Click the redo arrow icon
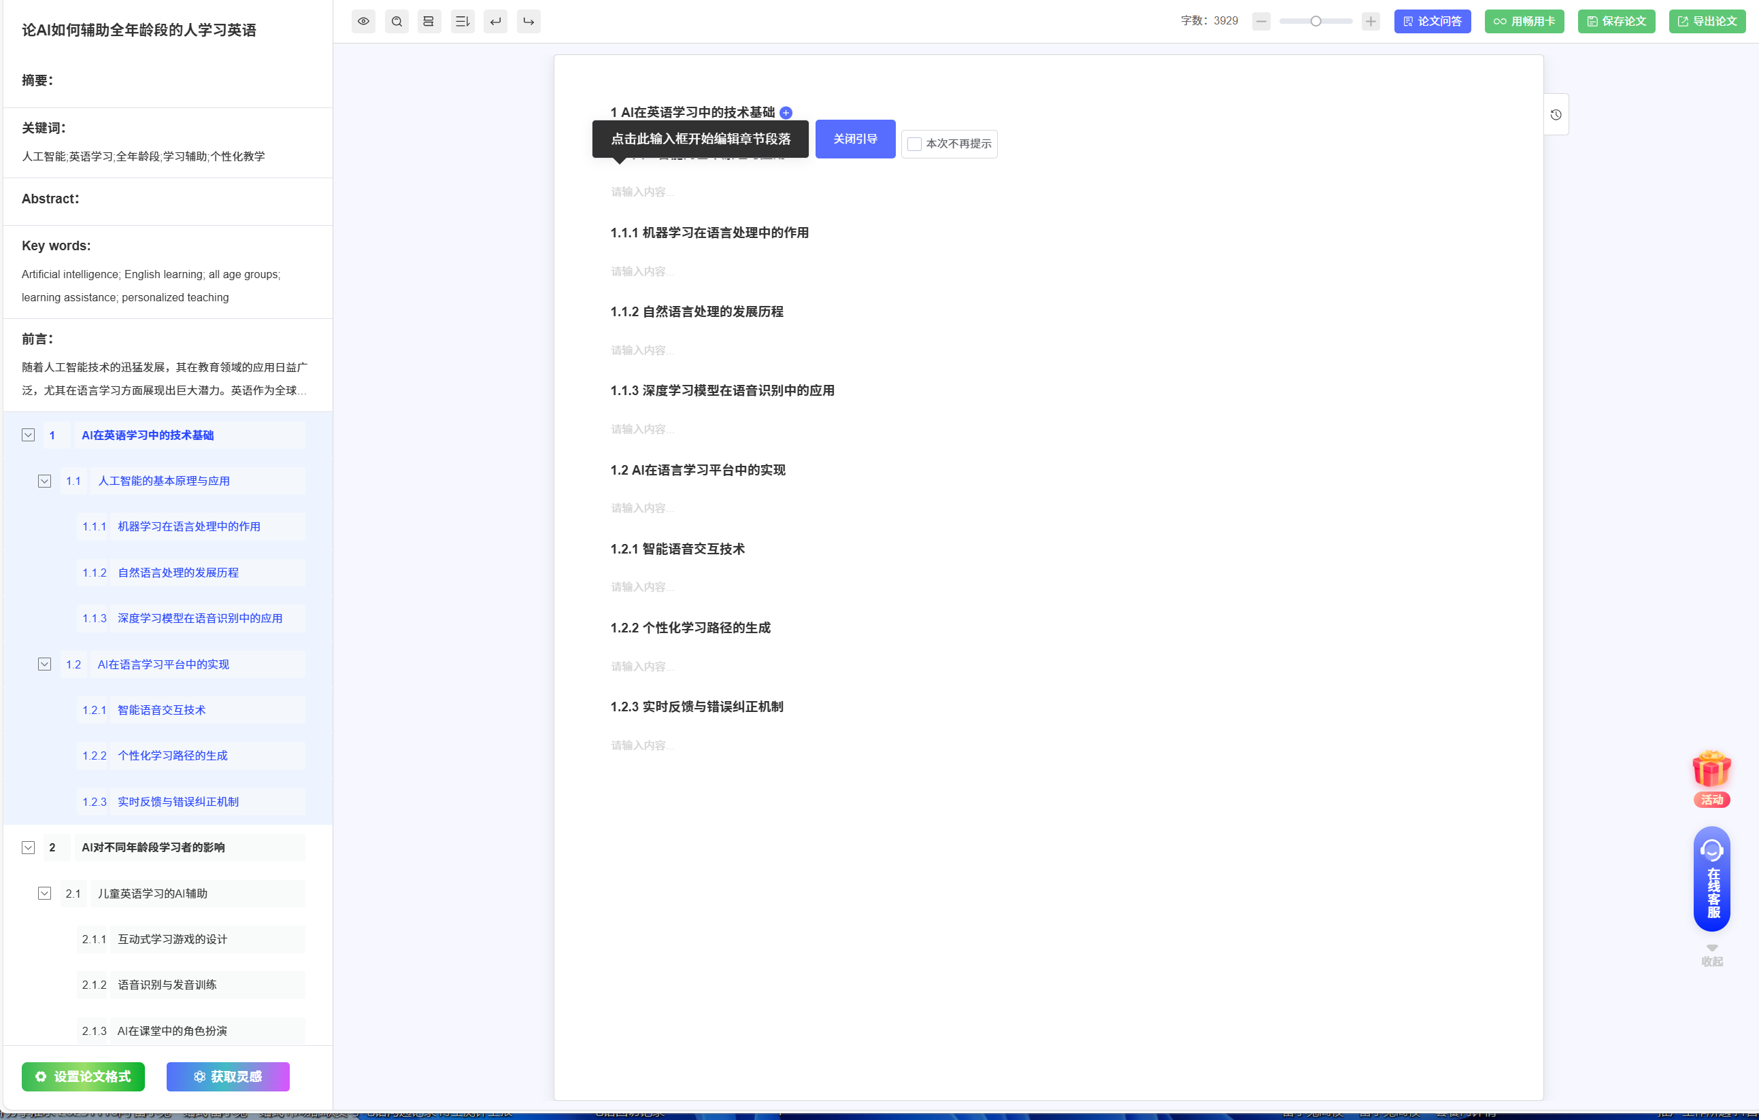The height and width of the screenshot is (1120, 1759). pos(528,21)
